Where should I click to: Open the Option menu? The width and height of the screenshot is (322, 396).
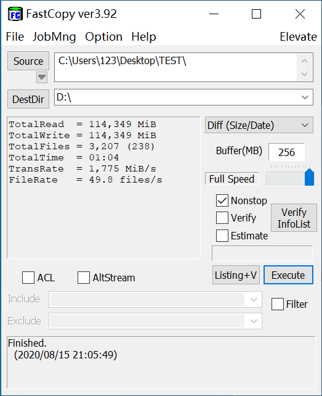(x=103, y=37)
